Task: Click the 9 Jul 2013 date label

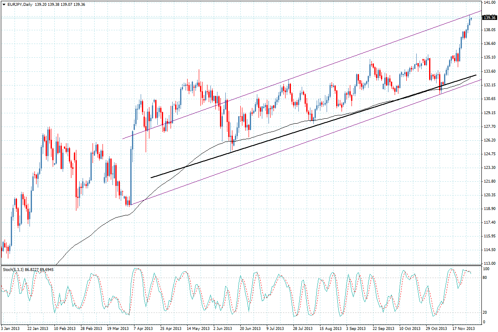Action: (276, 328)
